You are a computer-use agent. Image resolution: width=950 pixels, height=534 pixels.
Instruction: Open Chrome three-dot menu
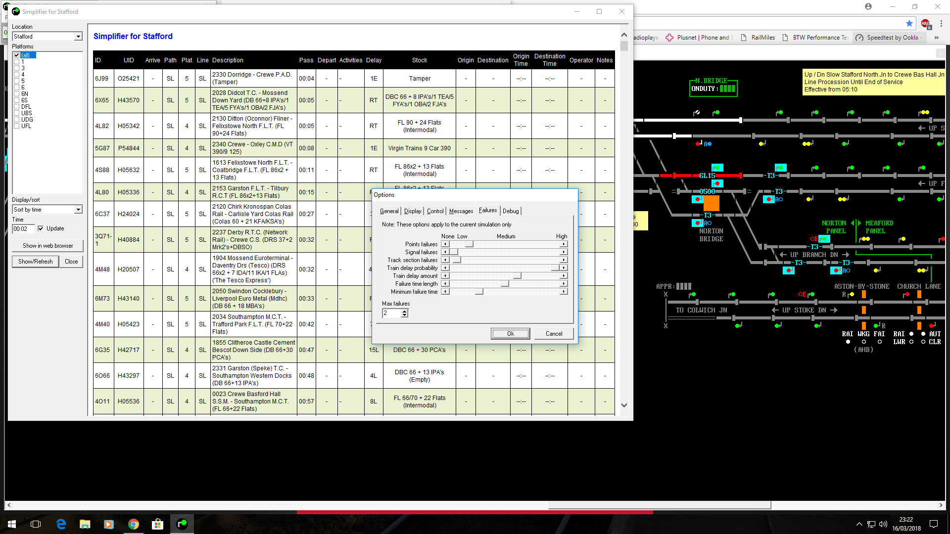(941, 23)
